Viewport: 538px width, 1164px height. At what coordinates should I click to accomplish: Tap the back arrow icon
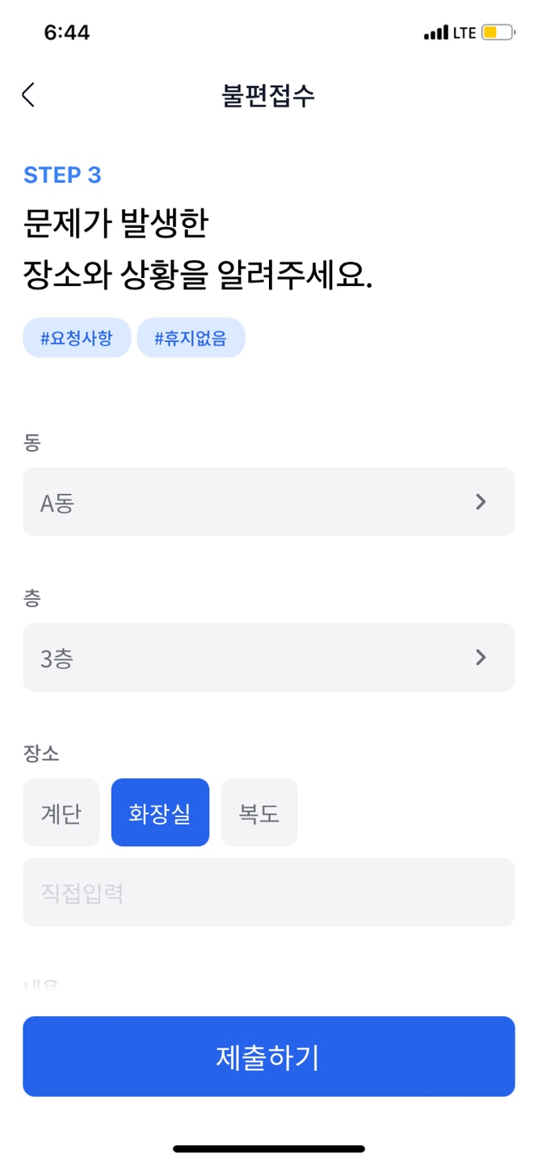(x=28, y=95)
